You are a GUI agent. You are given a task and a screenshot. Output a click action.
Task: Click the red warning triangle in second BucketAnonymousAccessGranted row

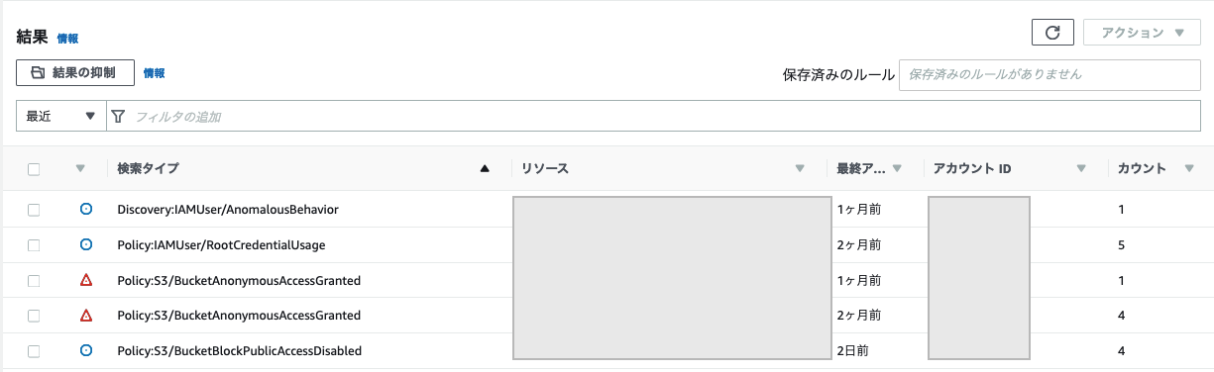(86, 316)
